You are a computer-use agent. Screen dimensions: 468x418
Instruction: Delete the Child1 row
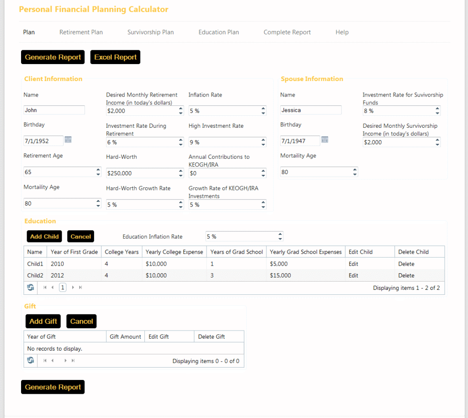[x=406, y=264]
